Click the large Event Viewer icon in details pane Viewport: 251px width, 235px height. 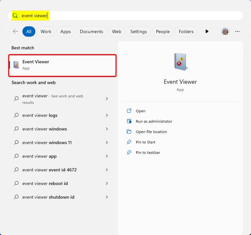(180, 62)
